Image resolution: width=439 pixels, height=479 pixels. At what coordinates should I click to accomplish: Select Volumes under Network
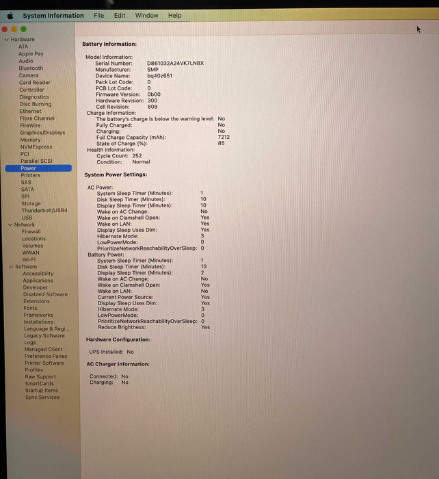[32, 246]
